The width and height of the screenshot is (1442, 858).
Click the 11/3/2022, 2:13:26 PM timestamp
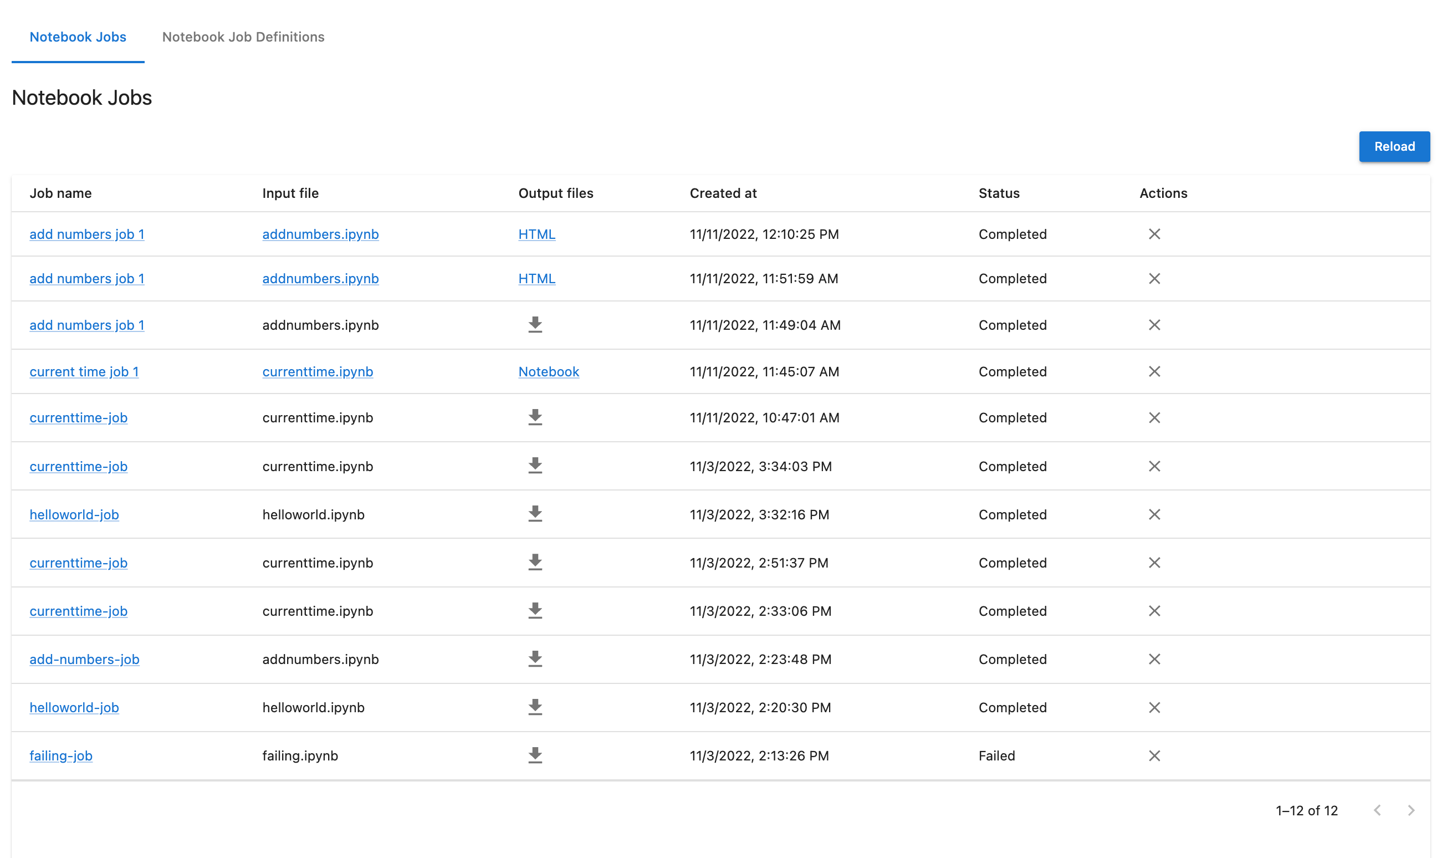pyautogui.click(x=759, y=756)
